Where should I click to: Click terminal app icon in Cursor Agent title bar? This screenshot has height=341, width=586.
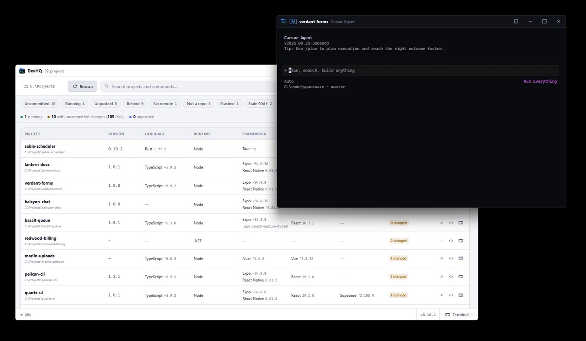pos(284,21)
